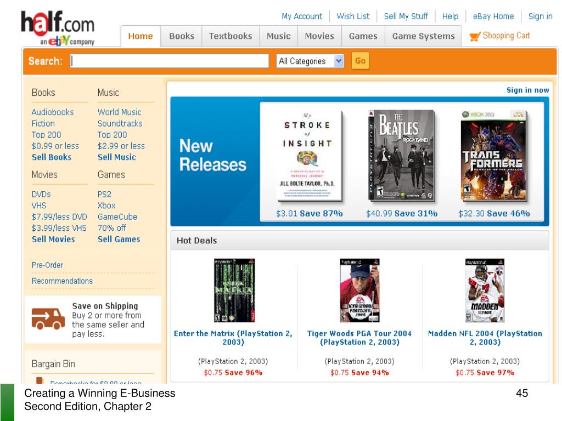Focus the Search text field
Screen dimensions: 562x421
pyautogui.click(x=170, y=61)
